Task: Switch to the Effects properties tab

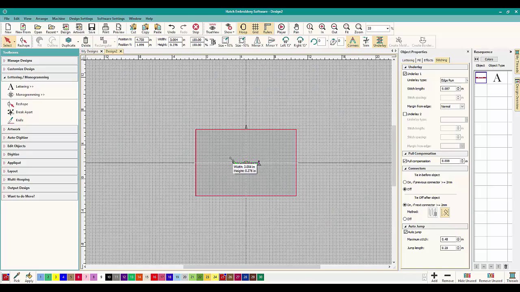Action: coord(428,60)
